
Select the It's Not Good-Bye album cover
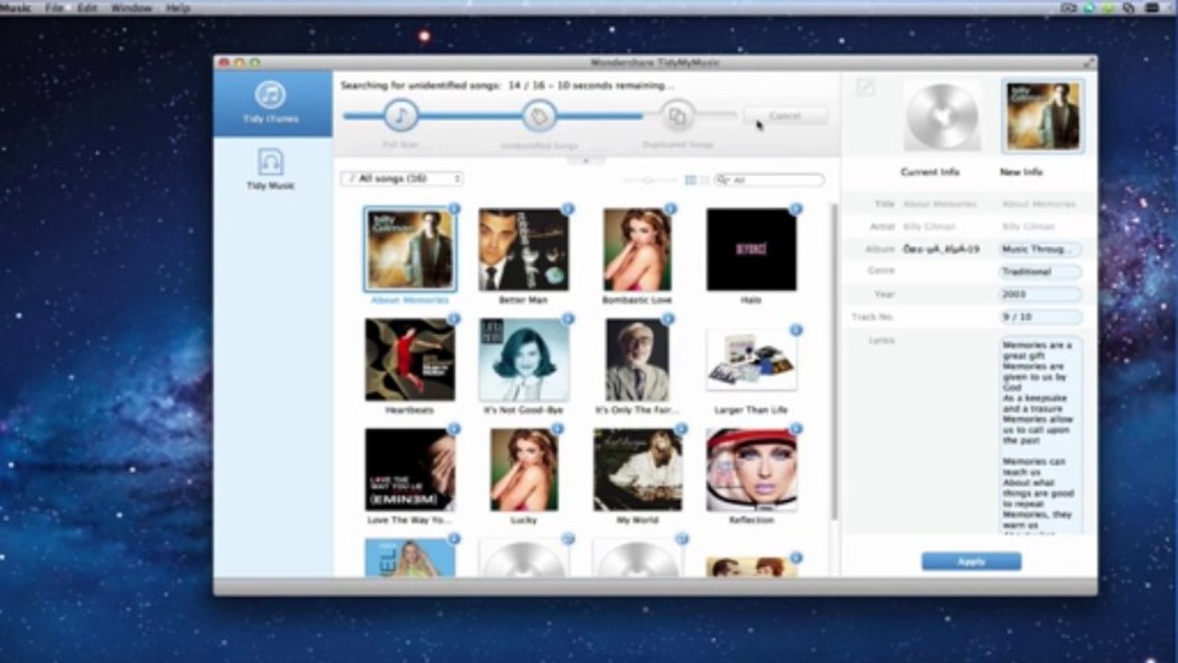(x=523, y=359)
